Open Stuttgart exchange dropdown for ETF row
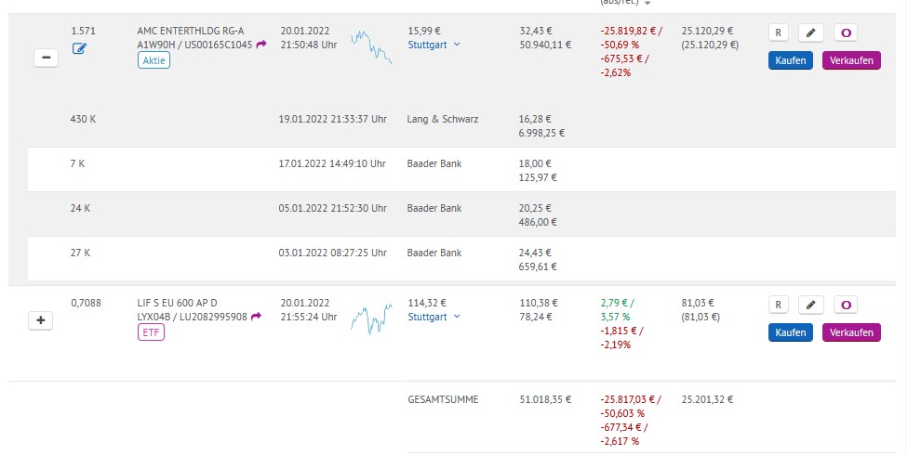The image size is (921, 455). click(434, 317)
